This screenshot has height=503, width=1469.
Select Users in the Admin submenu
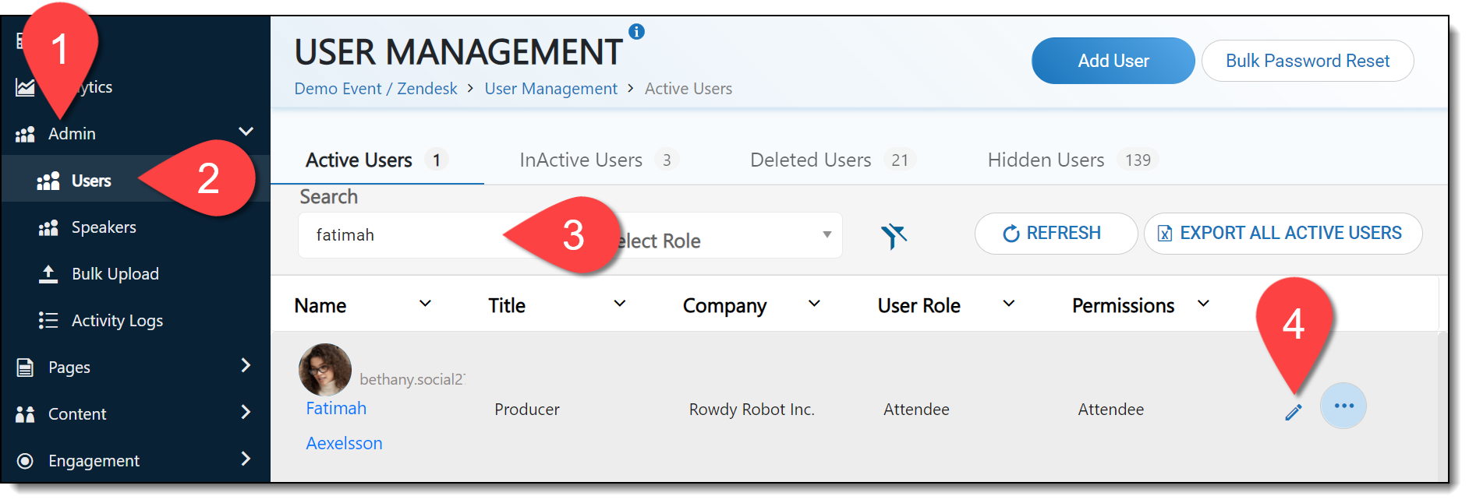pos(90,181)
